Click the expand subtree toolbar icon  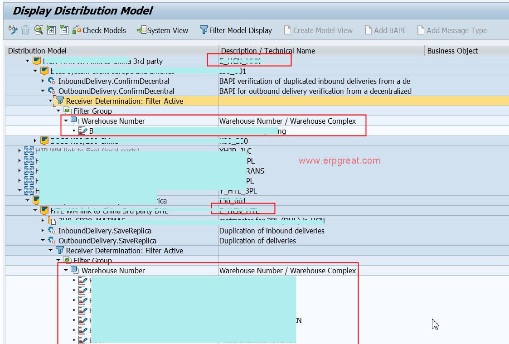pyautogui.click(x=51, y=30)
